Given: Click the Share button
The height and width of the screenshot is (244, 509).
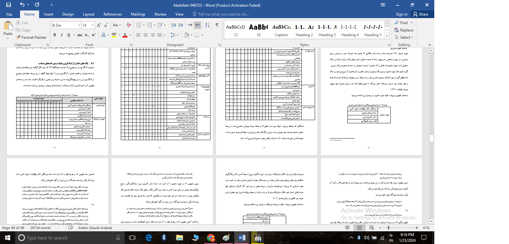Looking at the screenshot, I should click(x=421, y=14).
